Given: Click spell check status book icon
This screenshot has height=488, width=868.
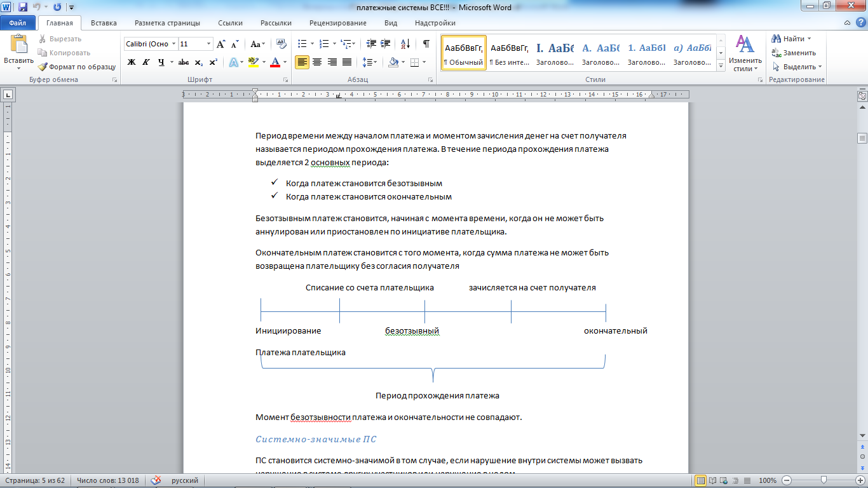Looking at the screenshot, I should pyautogui.click(x=156, y=480).
